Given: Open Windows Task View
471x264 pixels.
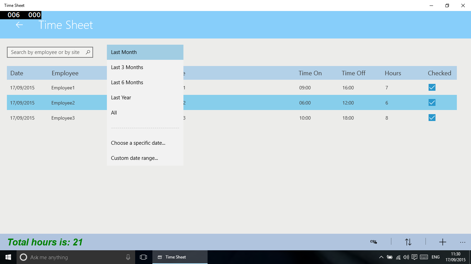Looking at the screenshot, I should (143, 257).
